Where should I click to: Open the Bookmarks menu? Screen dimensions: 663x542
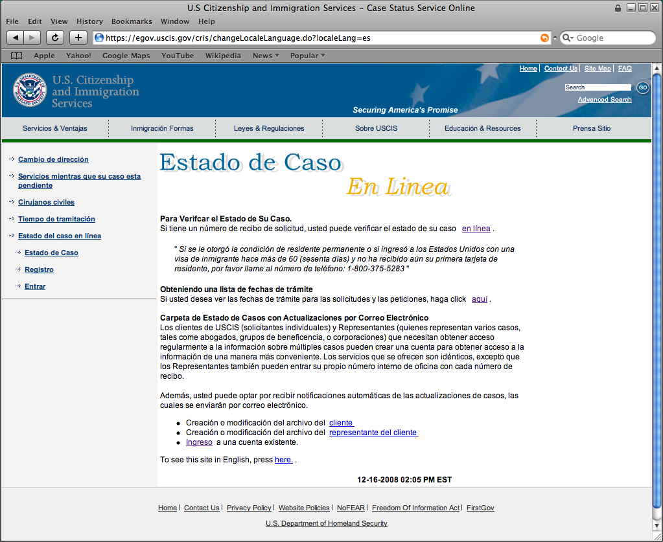coord(130,21)
